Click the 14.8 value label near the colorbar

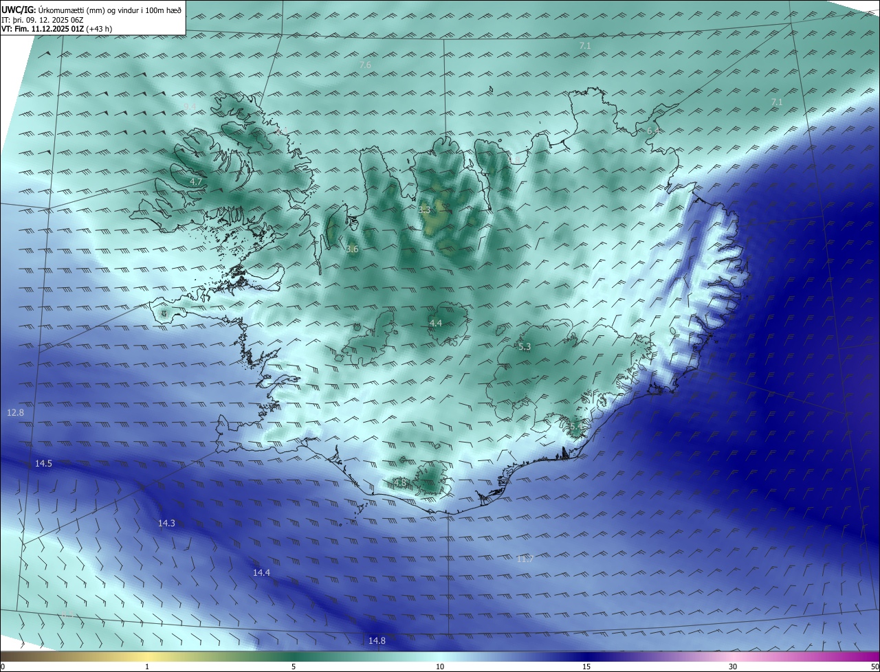click(377, 640)
